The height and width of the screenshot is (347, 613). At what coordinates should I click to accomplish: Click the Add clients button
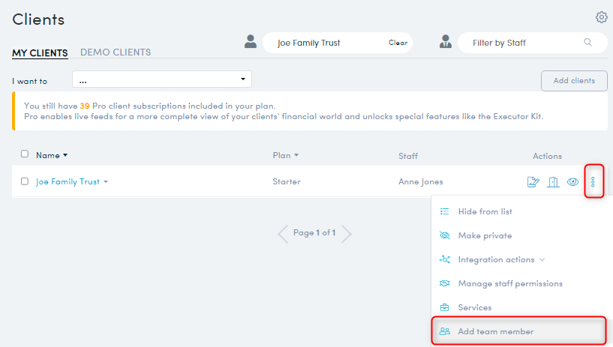click(574, 81)
